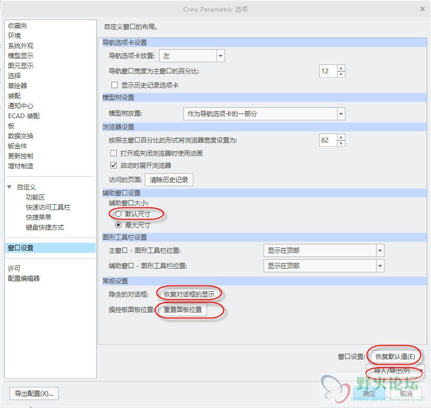Click the navigation width value field 12

[328, 71]
